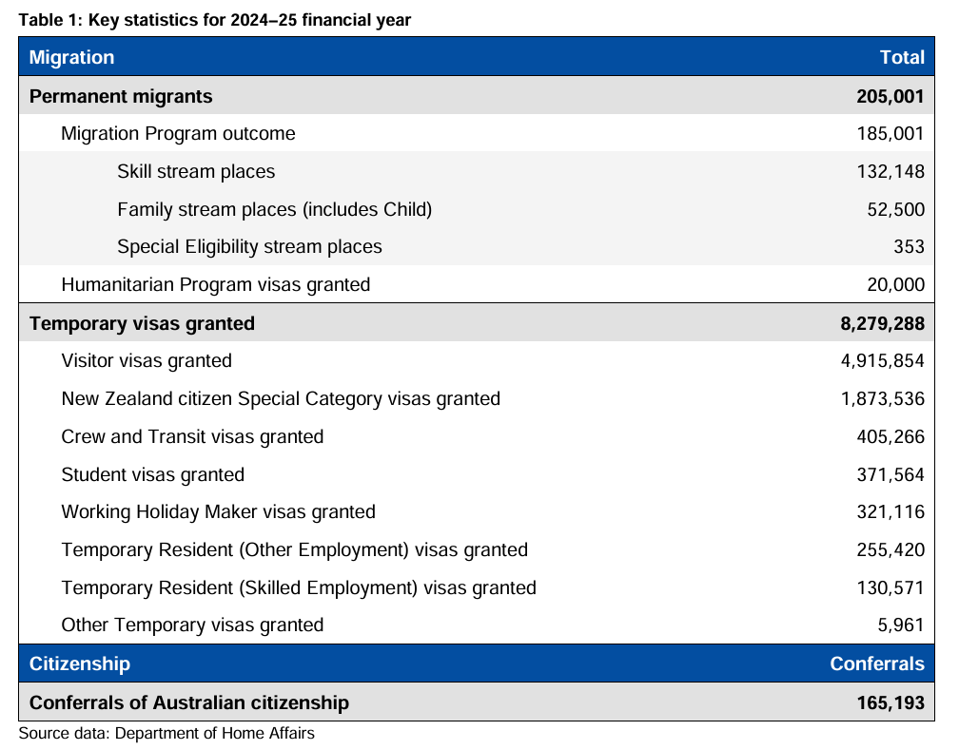Click Working Holiday Maker visas granted
The image size is (959, 750).
click(218, 511)
